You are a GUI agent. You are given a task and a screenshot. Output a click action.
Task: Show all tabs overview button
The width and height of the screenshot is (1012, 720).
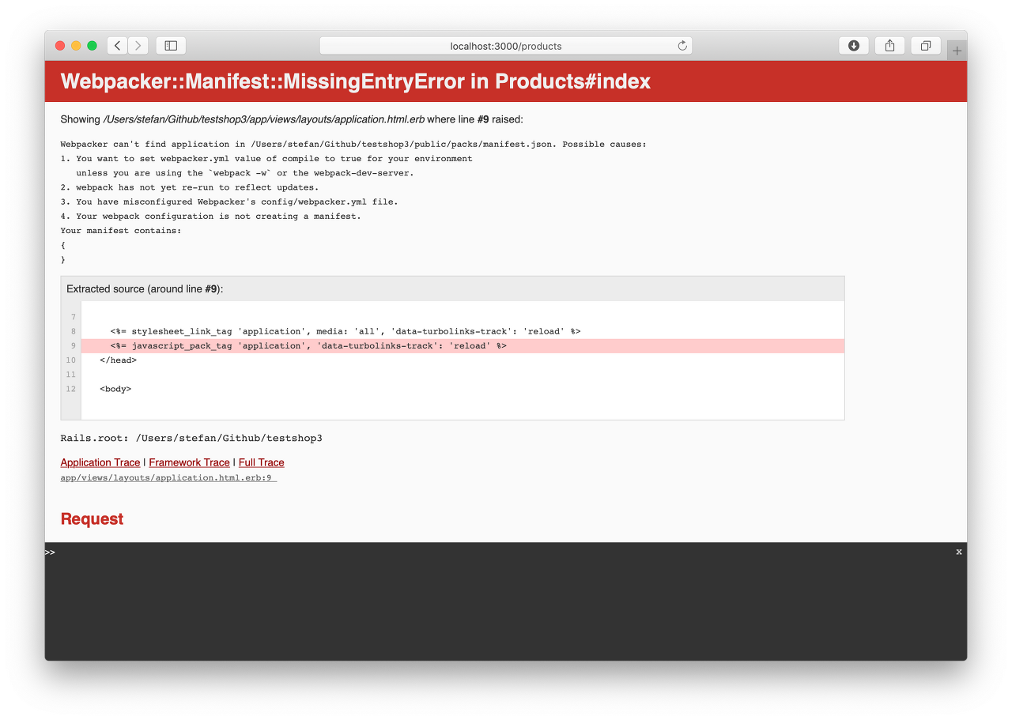point(925,46)
